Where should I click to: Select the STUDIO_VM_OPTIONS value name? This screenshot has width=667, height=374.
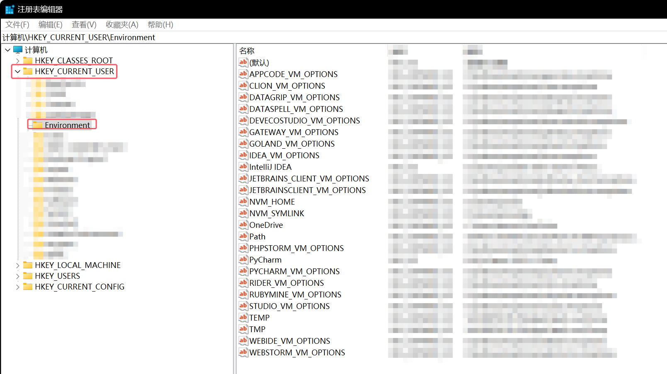click(x=290, y=306)
